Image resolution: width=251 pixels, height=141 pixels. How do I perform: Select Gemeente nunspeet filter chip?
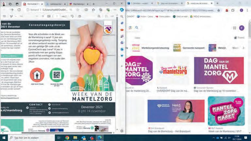pos(189,48)
